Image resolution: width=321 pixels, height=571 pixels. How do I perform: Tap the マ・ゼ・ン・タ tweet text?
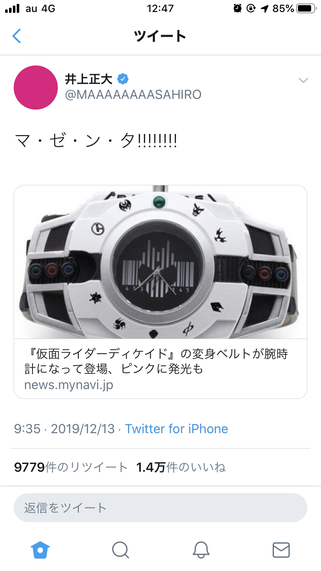coord(95,140)
